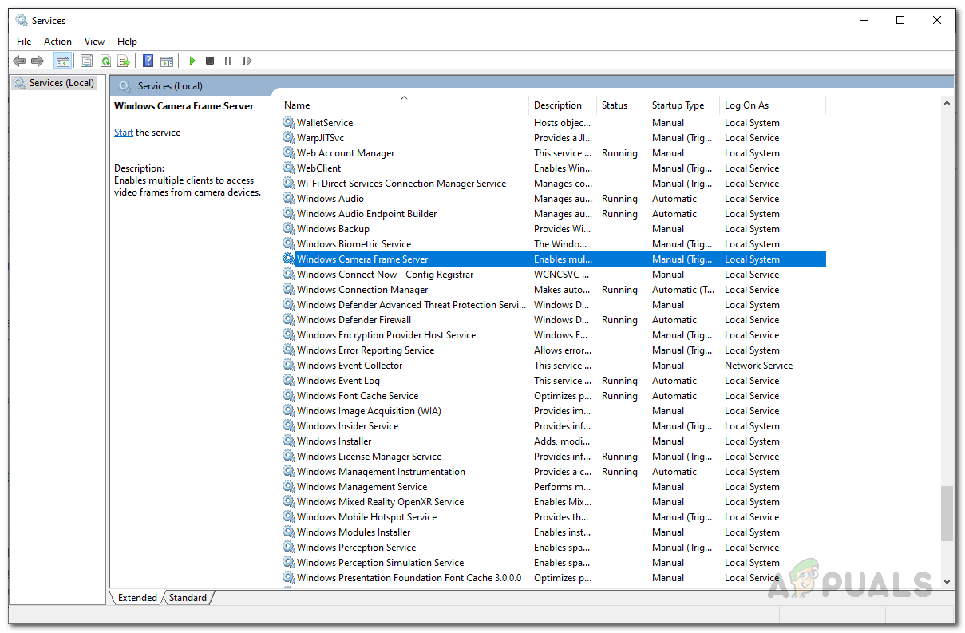This screenshot has width=965, height=633.
Task: Sort by Startup Type column header
Action: click(x=678, y=105)
